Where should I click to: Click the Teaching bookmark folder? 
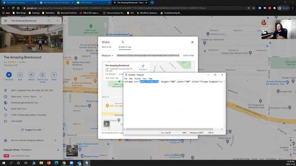click(x=34, y=13)
